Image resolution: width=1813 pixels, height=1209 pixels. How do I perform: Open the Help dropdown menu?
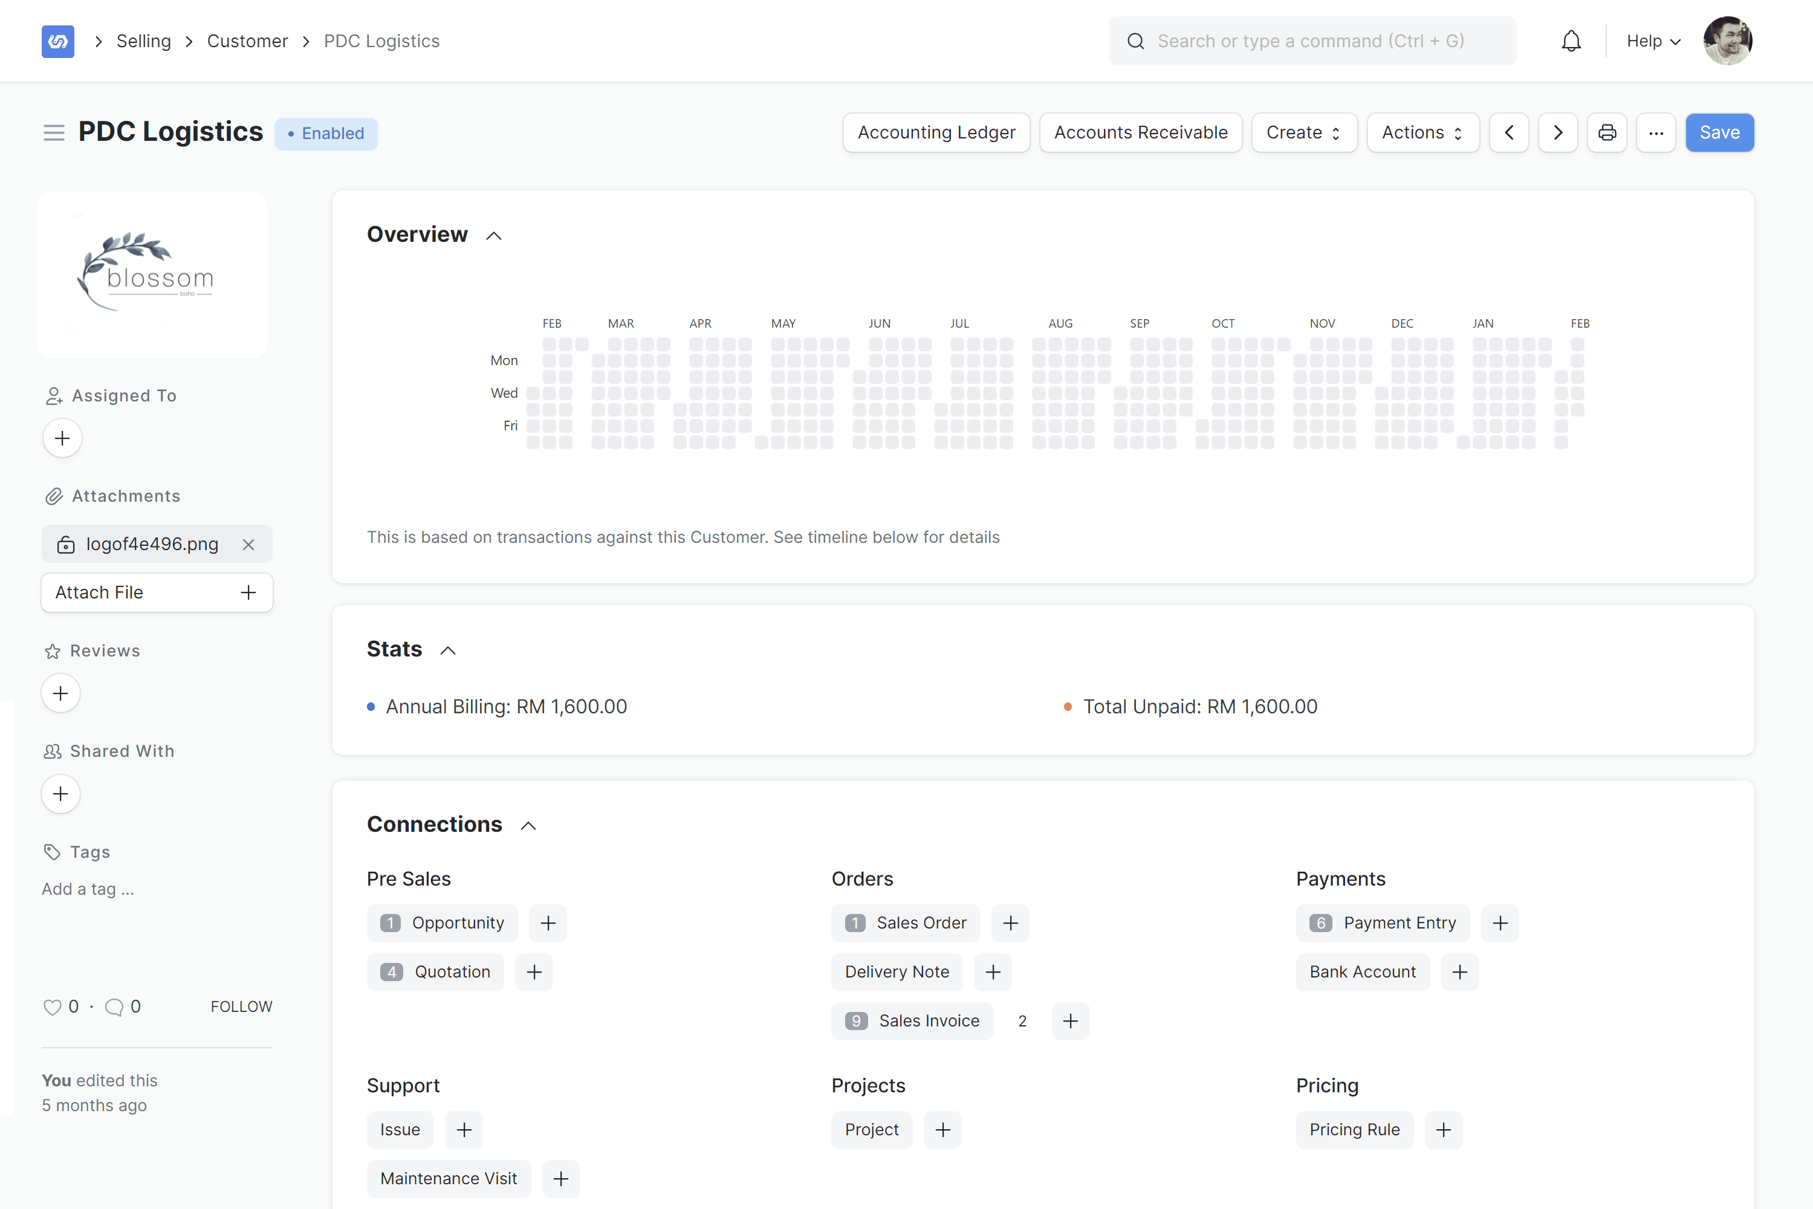(1653, 41)
